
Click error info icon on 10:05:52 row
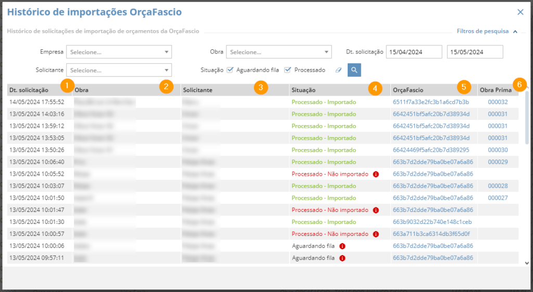click(x=376, y=175)
